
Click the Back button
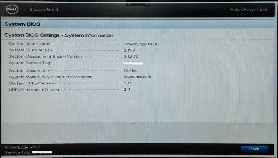coord(254,149)
